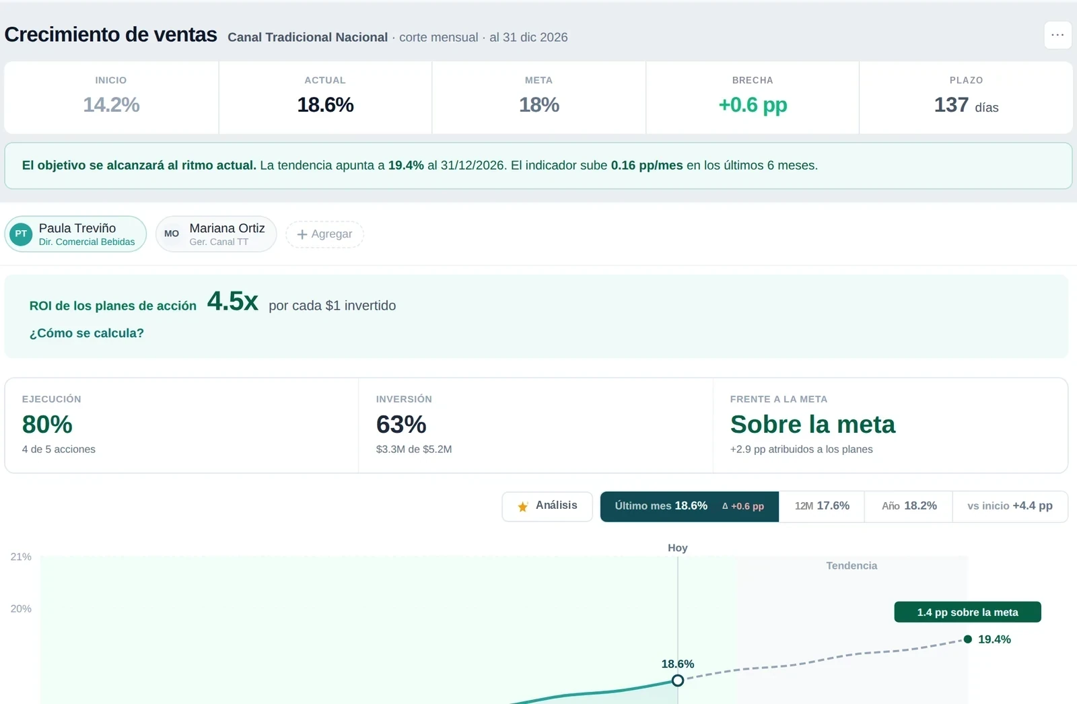Click the Meta value 18%

tap(539, 105)
